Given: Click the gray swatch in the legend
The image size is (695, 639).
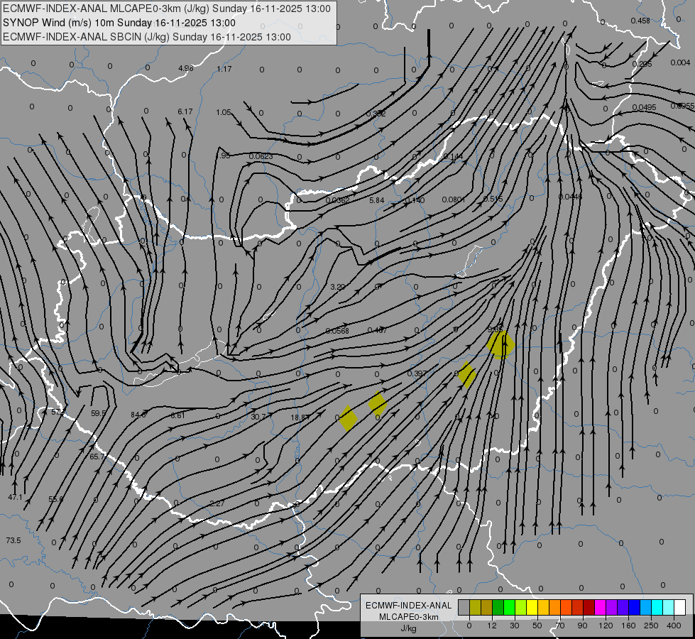Looking at the screenshot, I should 464,607.
